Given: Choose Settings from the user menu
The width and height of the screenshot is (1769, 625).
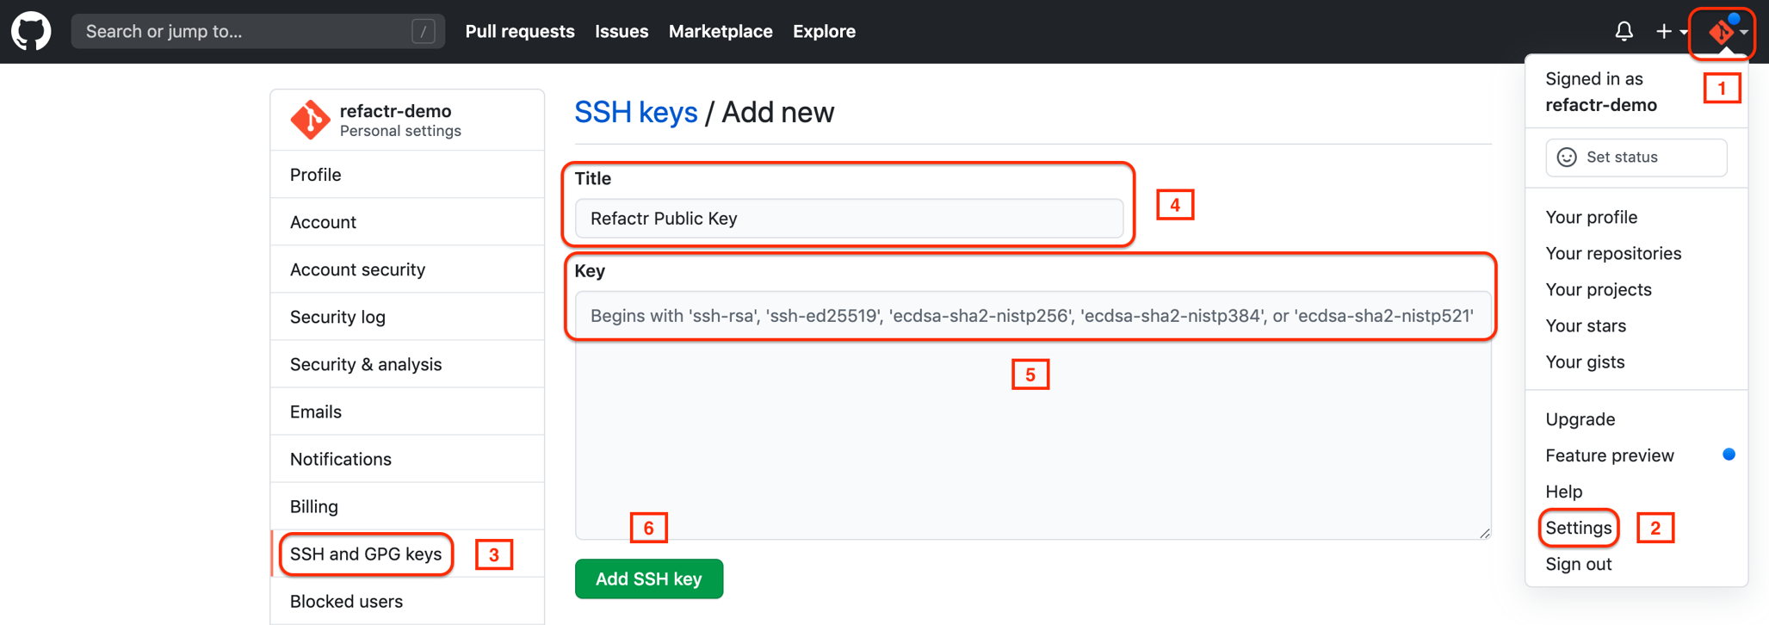Looking at the screenshot, I should (1578, 528).
